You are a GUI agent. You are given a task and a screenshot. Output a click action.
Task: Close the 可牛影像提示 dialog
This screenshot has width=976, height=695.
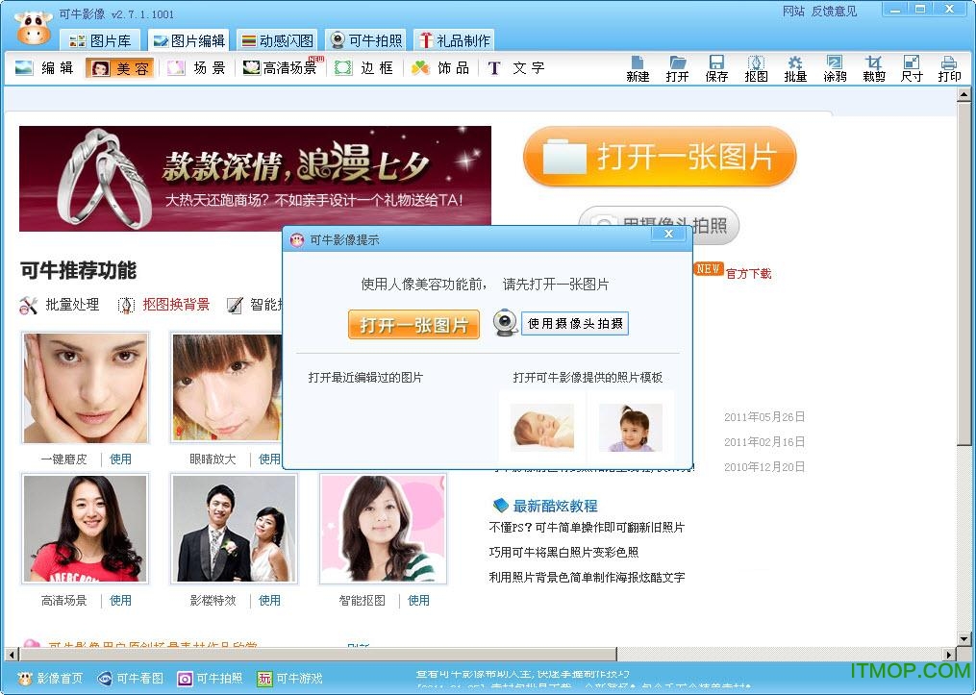coord(668,234)
